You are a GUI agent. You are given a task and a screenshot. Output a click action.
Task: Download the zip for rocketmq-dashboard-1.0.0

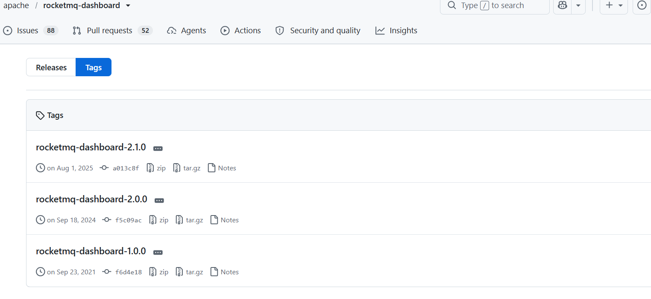point(158,272)
